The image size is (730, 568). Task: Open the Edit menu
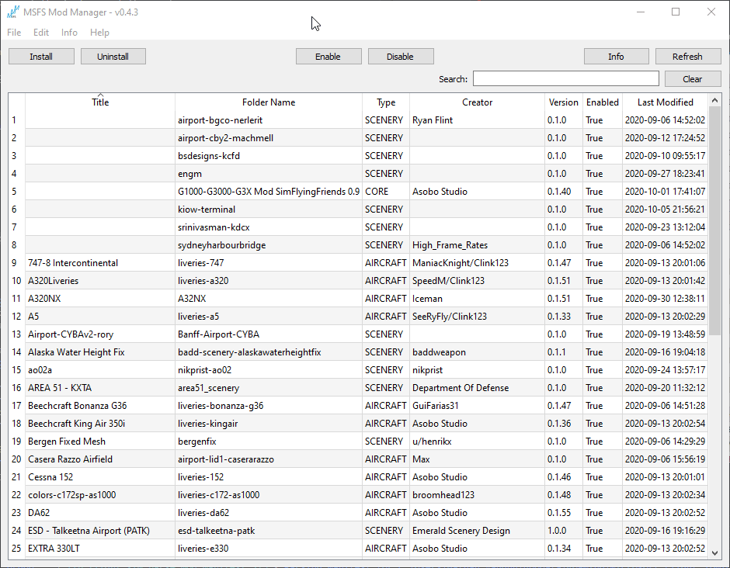click(x=41, y=32)
